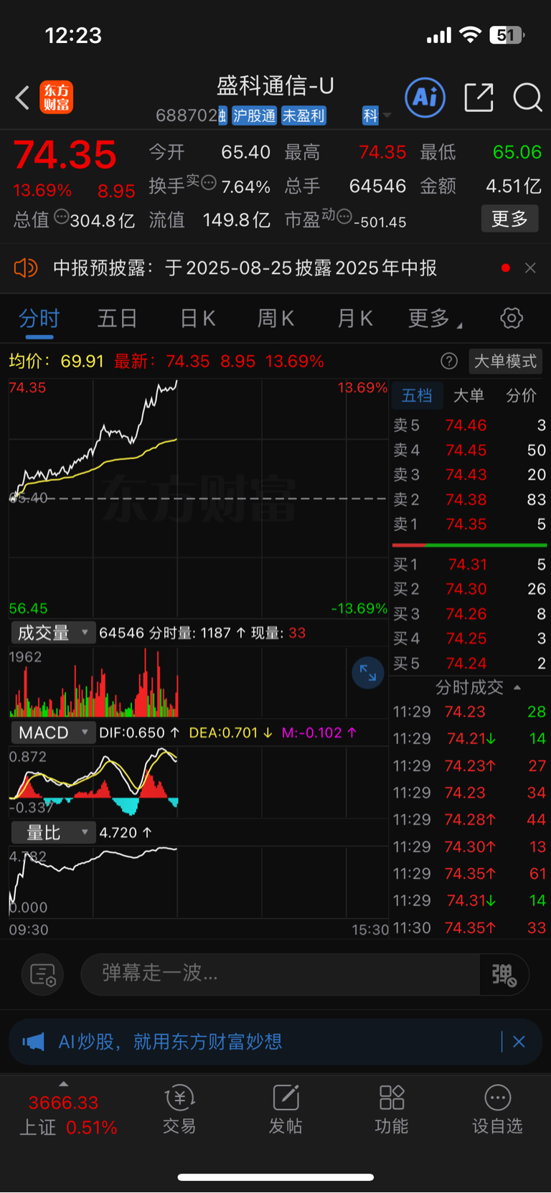Switch to the 月K tab
This screenshot has height=1193, width=551.
[x=355, y=318]
